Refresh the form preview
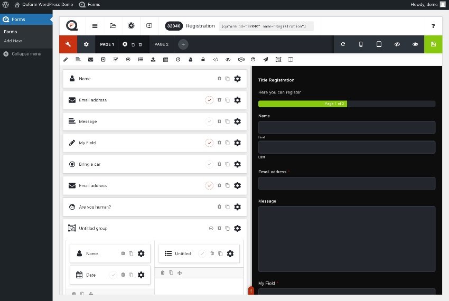The width and height of the screenshot is (449, 301). (343, 44)
